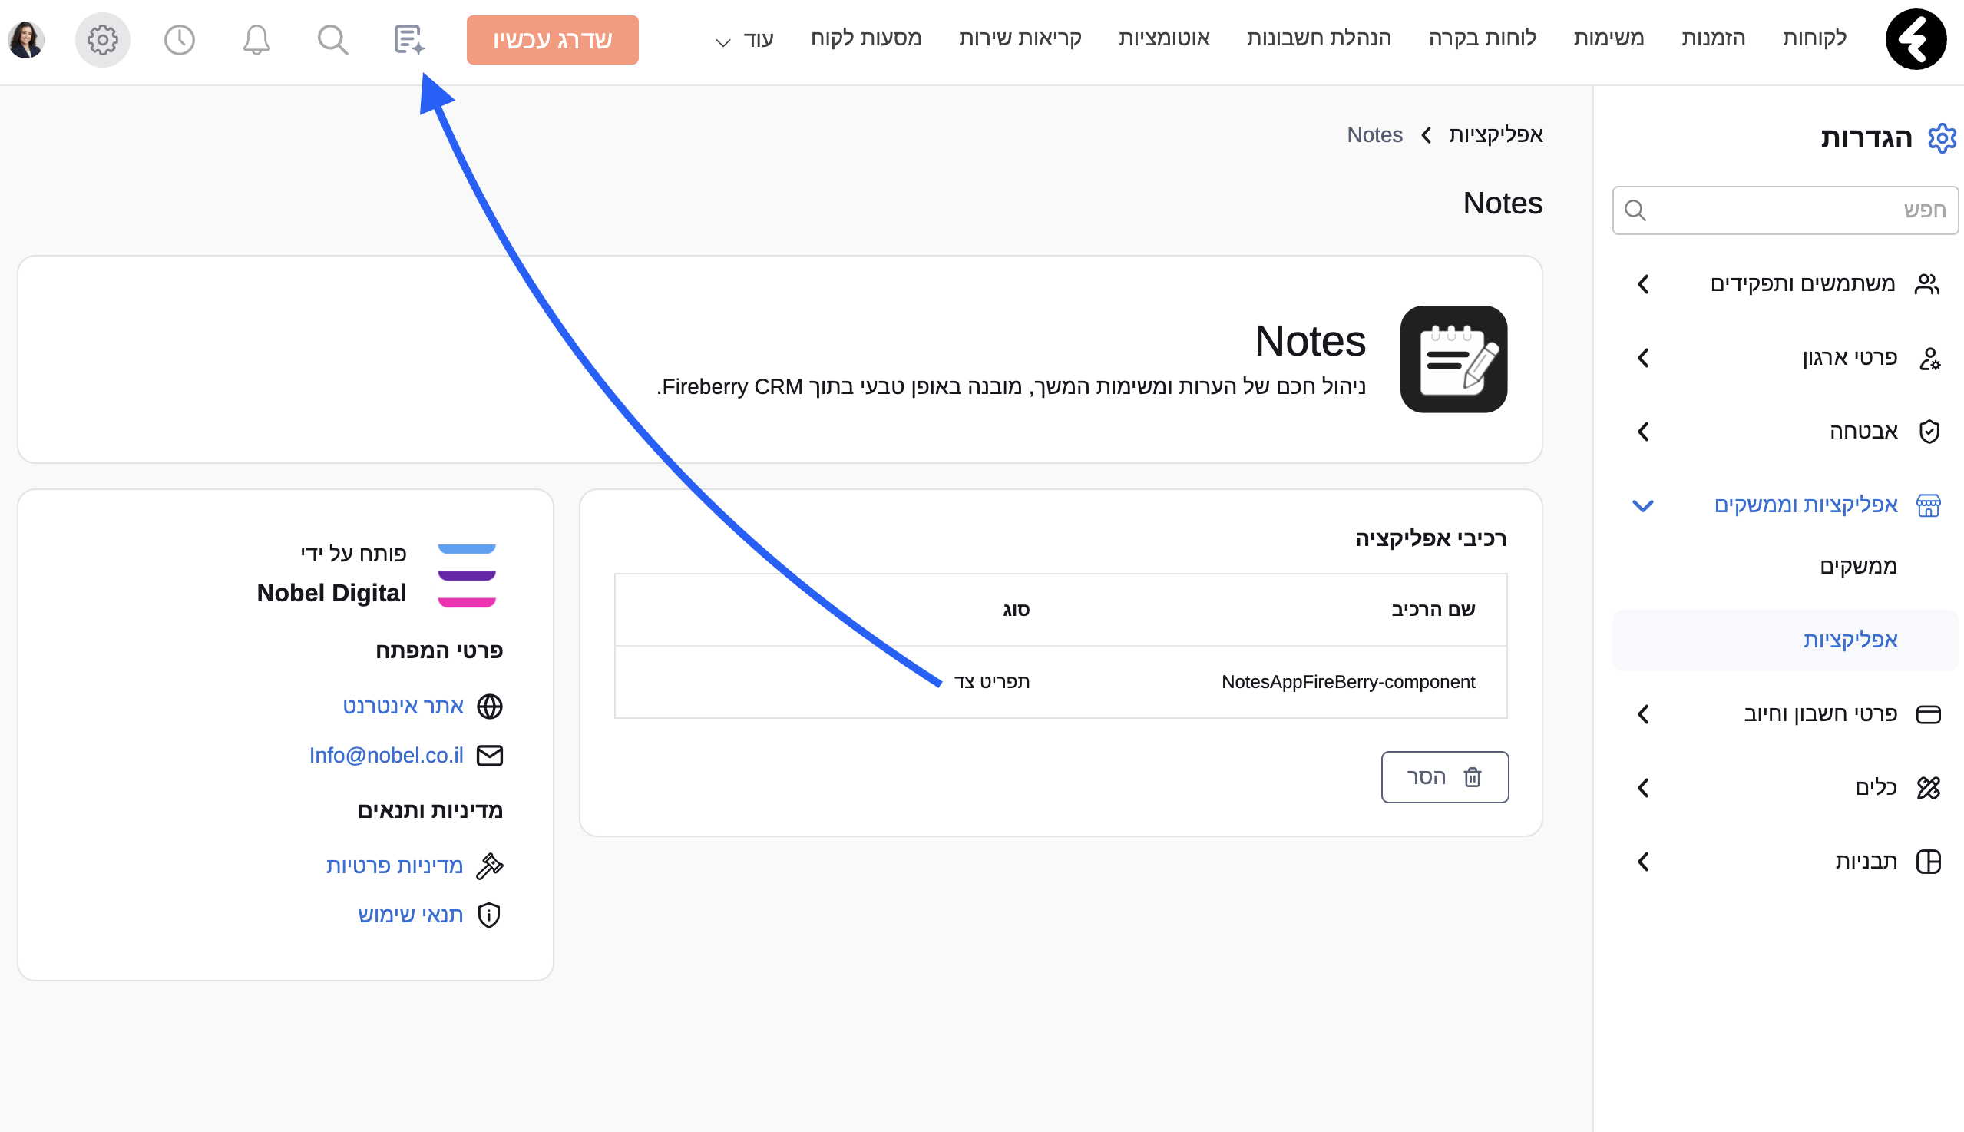Viewport: 1964px width, 1132px height.
Task: Expand the אבטחה settings section
Action: point(1863,431)
